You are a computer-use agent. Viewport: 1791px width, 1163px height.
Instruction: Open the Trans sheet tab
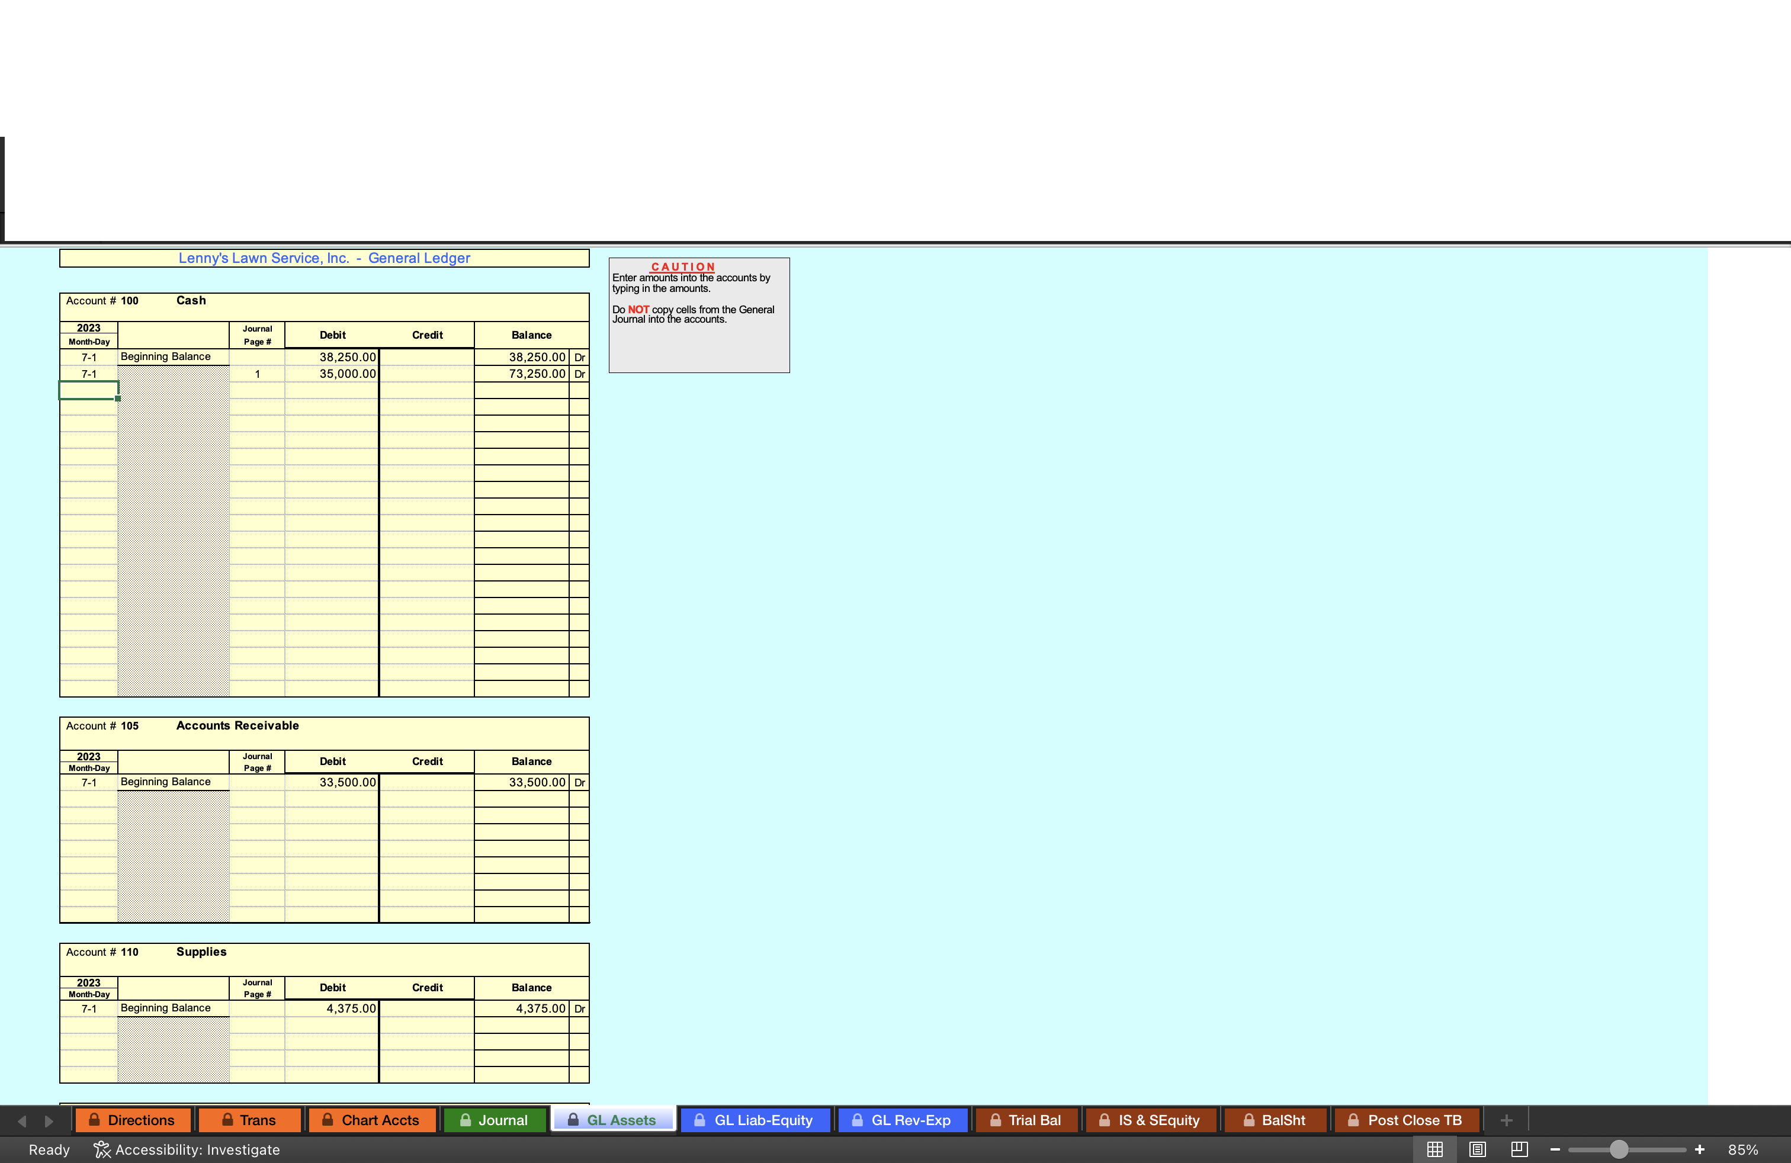[x=249, y=1120]
